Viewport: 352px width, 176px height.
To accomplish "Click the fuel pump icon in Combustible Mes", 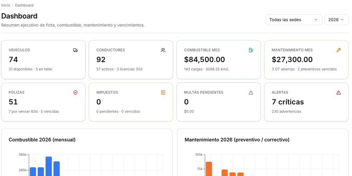I will click(x=251, y=50).
